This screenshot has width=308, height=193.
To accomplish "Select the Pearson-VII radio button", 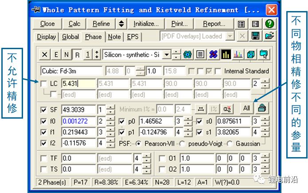I will tap(139, 144).
